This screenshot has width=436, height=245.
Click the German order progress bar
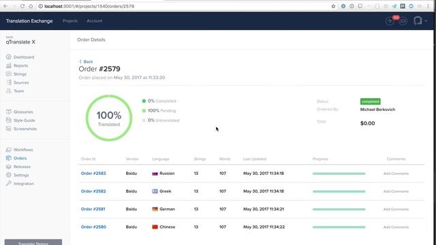click(x=339, y=209)
